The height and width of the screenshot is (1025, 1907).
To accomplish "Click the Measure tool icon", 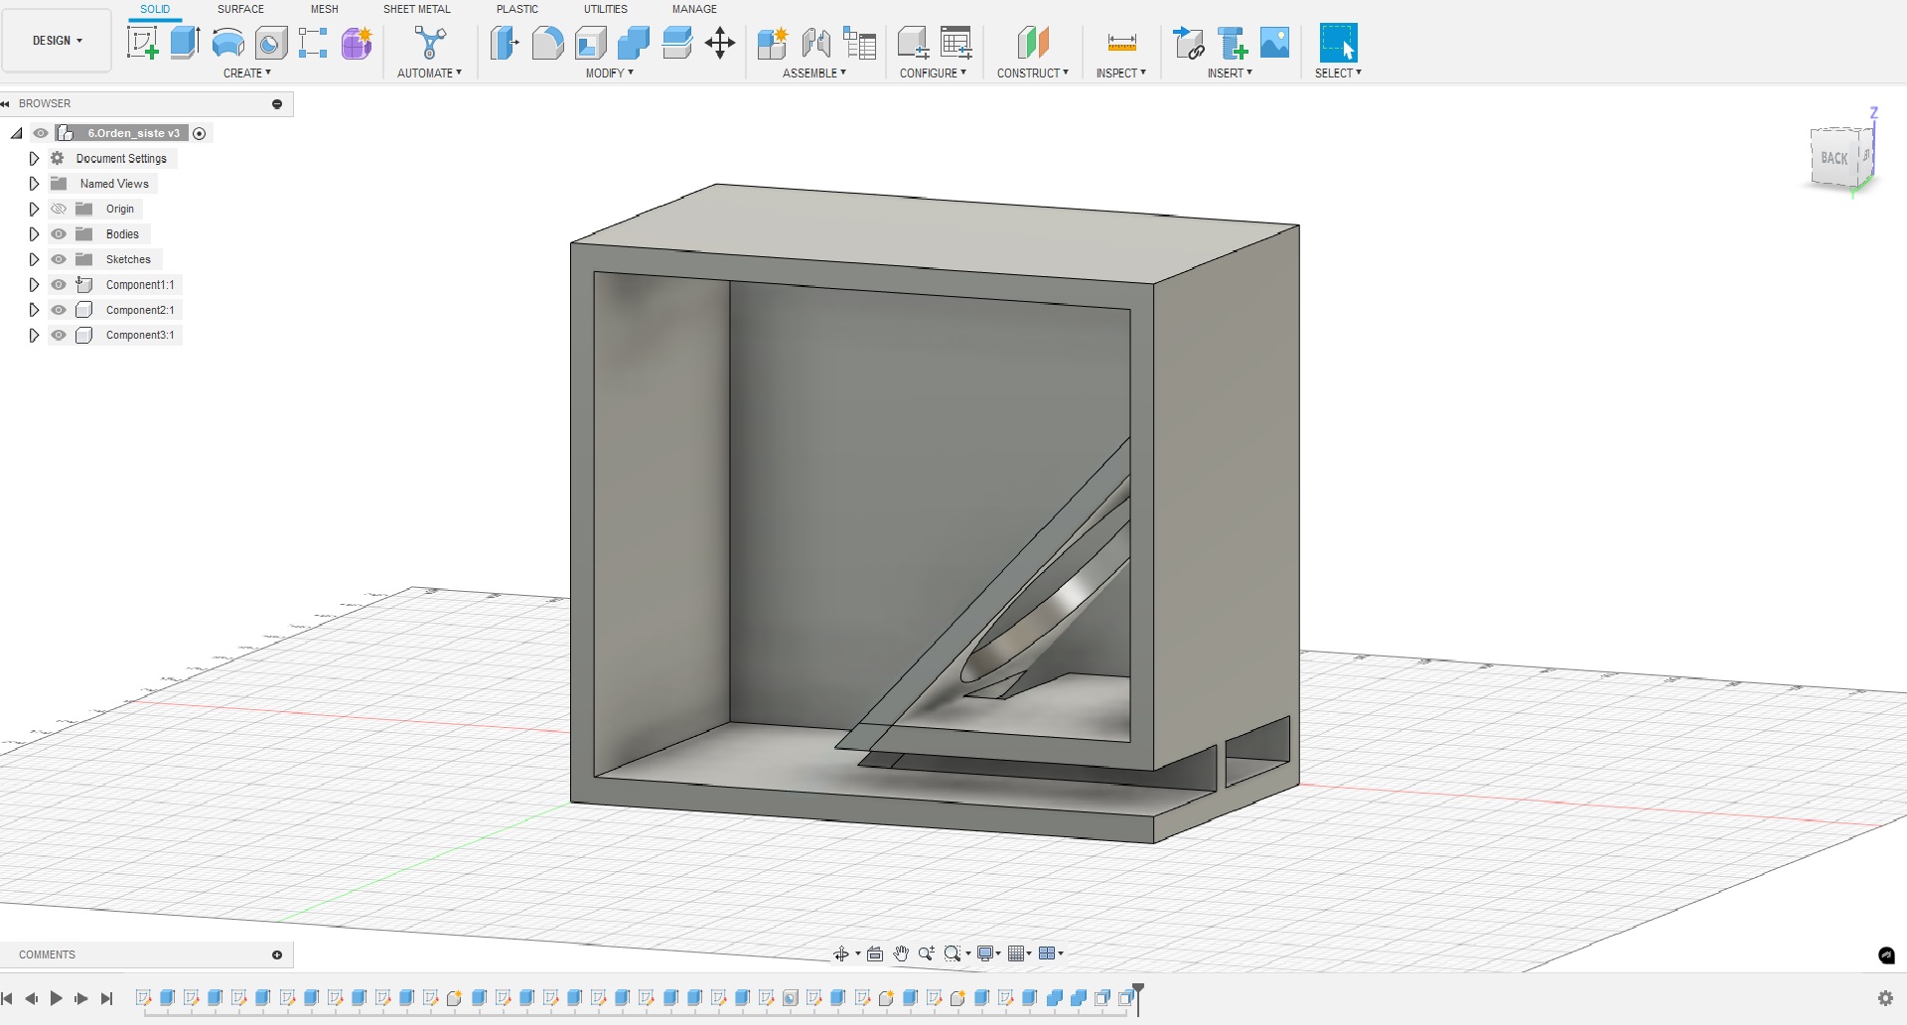I will (x=1121, y=43).
